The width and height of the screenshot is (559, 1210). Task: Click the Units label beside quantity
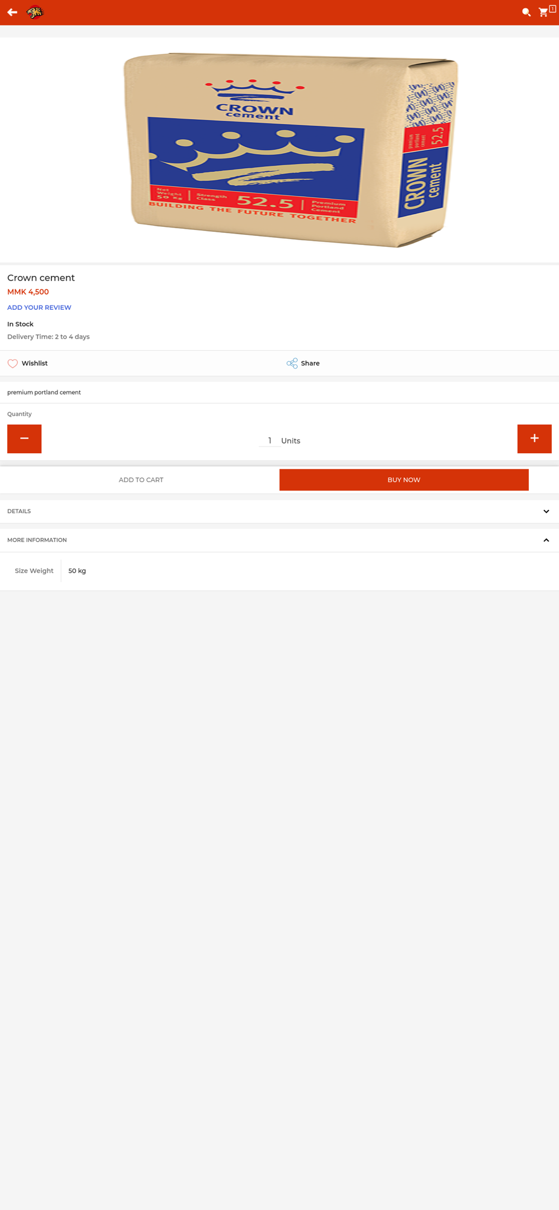(290, 441)
